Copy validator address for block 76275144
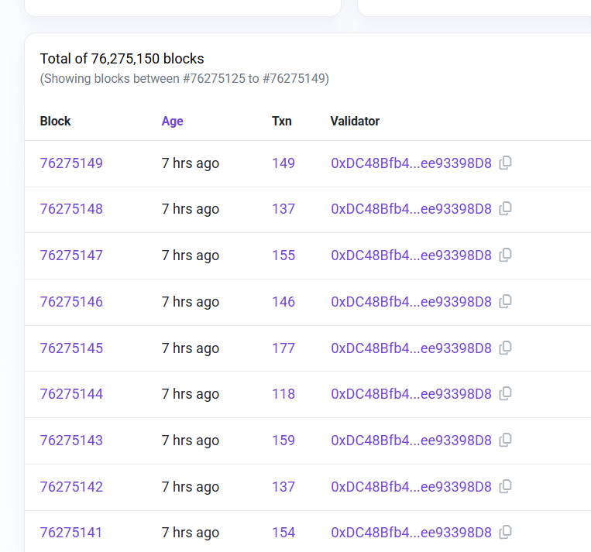 pyautogui.click(x=505, y=393)
